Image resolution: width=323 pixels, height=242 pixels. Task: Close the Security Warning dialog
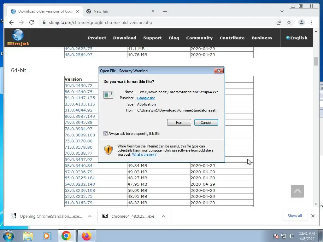coord(219,71)
